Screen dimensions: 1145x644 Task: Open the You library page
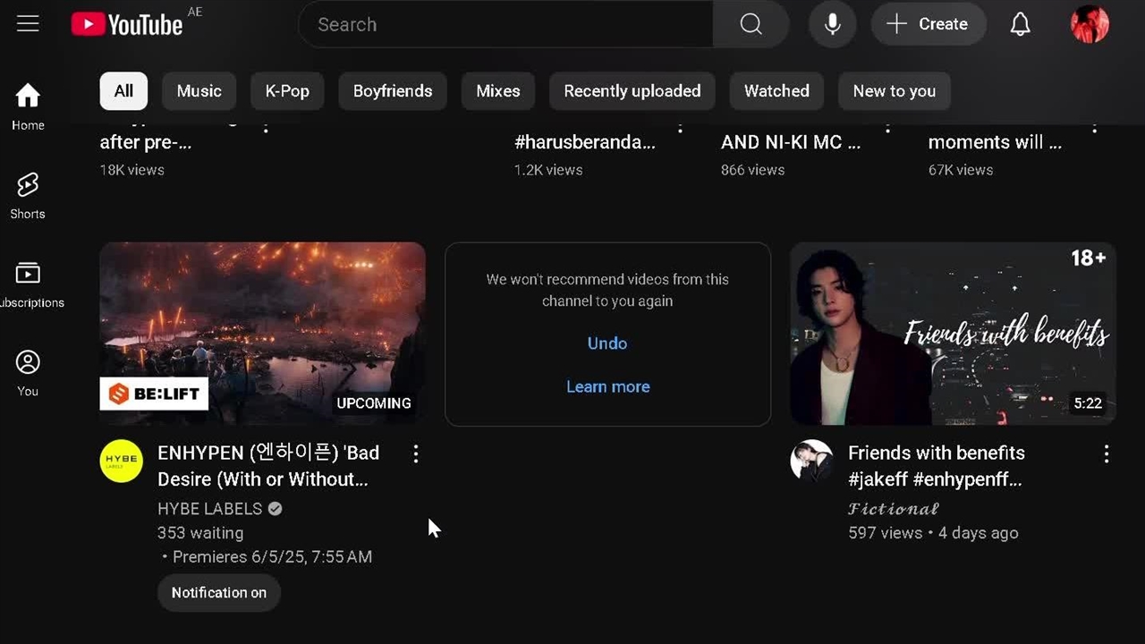click(28, 372)
